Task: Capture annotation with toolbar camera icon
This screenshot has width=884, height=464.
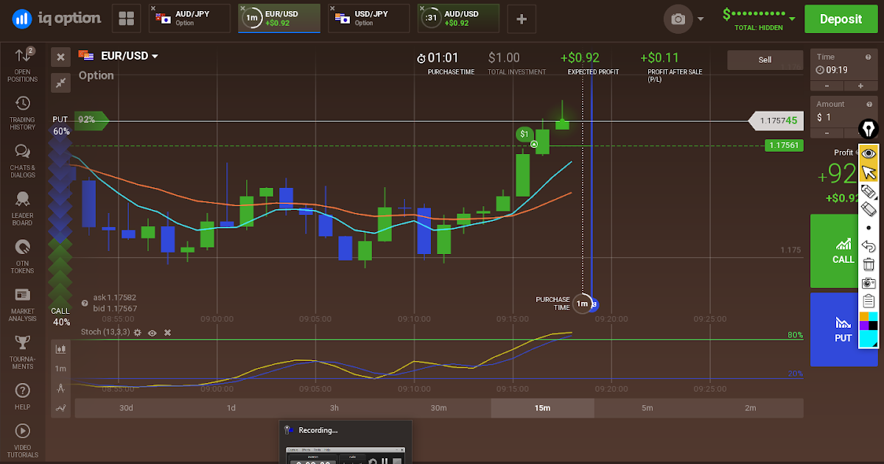Action: pos(869,283)
